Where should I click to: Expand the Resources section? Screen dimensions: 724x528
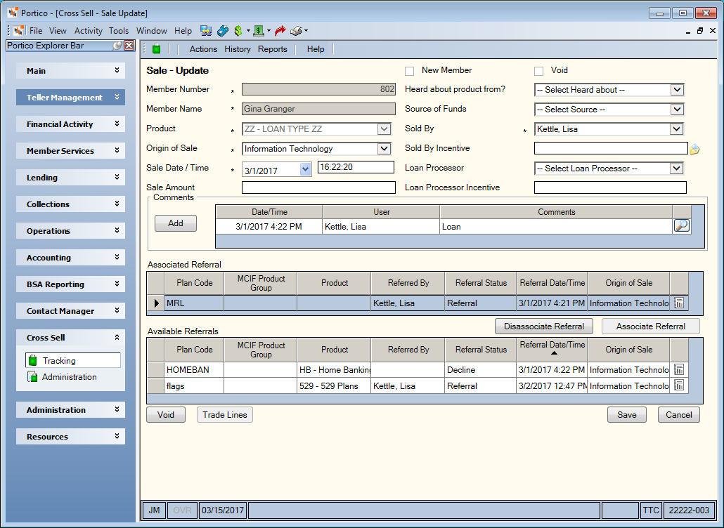pyautogui.click(x=117, y=436)
